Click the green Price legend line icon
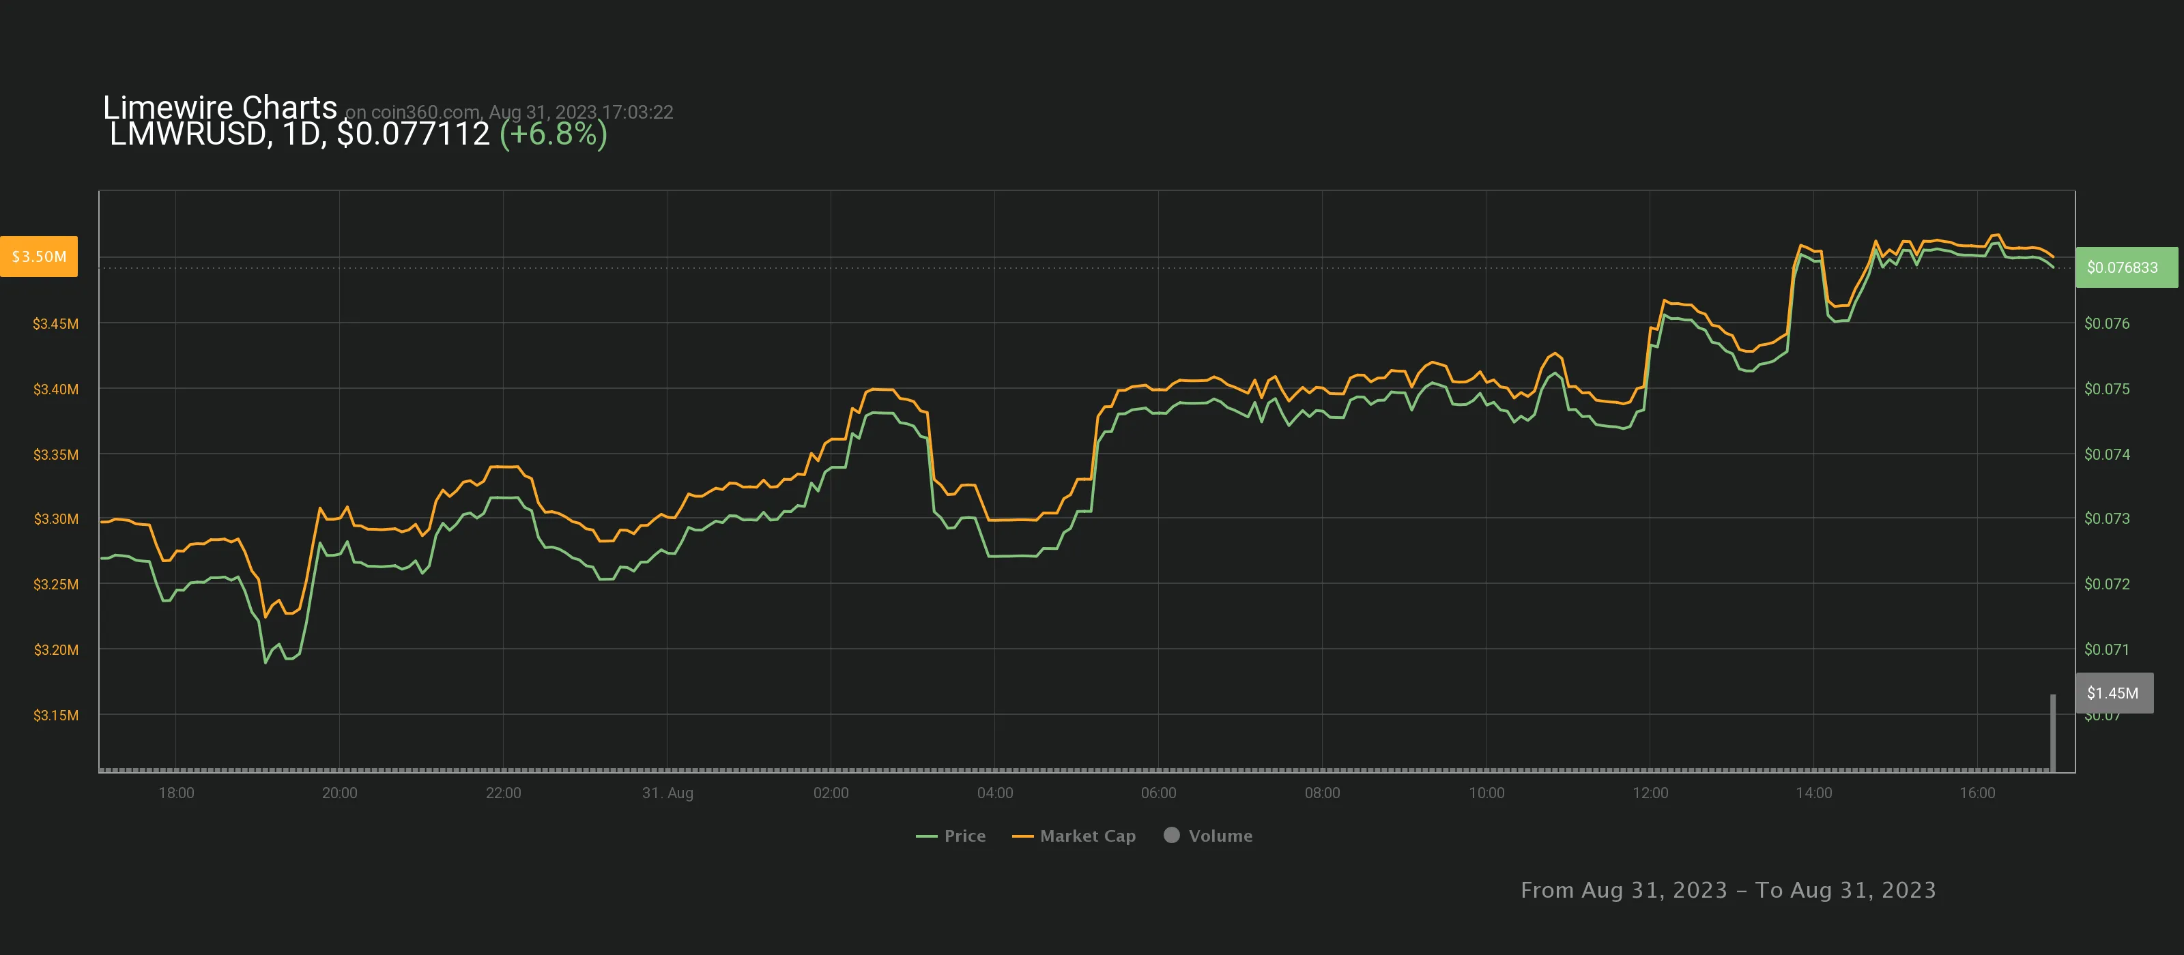This screenshot has height=955, width=2184. [x=926, y=836]
